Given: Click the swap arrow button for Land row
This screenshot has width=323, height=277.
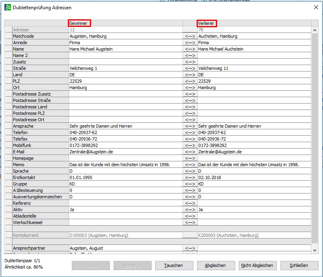Looking at the screenshot, I should [x=190, y=75].
